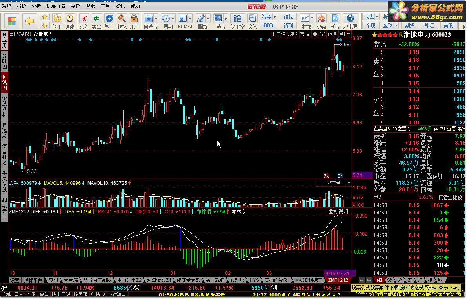Click the yellow down arrow icon

[x=44, y=25]
